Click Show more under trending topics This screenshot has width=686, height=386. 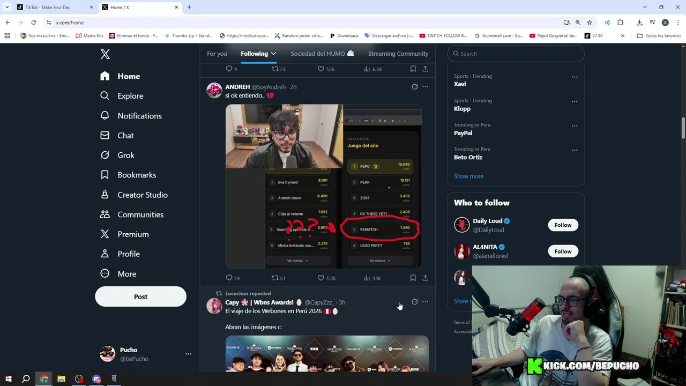[468, 176]
